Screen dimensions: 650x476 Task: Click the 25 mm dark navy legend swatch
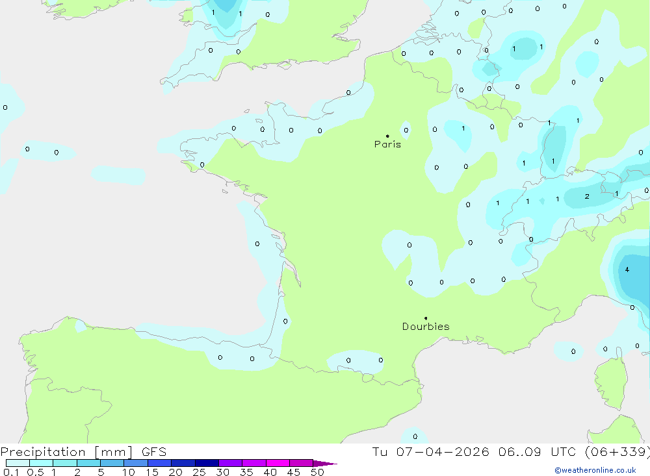(207, 463)
